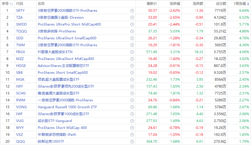Open ticker code IWY
The image size is (251, 145).
click(19, 86)
